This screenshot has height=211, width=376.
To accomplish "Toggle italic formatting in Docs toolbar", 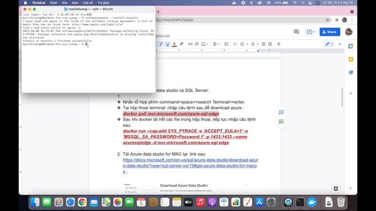I will pyautogui.click(x=161, y=44).
